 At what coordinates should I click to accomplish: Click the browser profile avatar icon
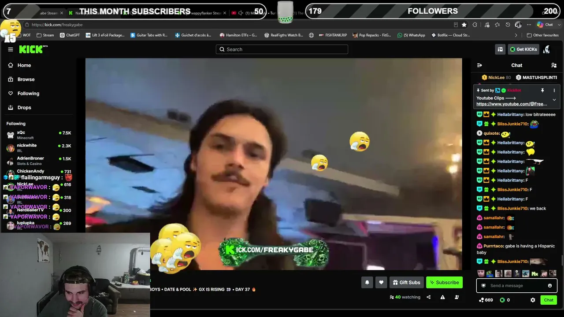(519, 25)
